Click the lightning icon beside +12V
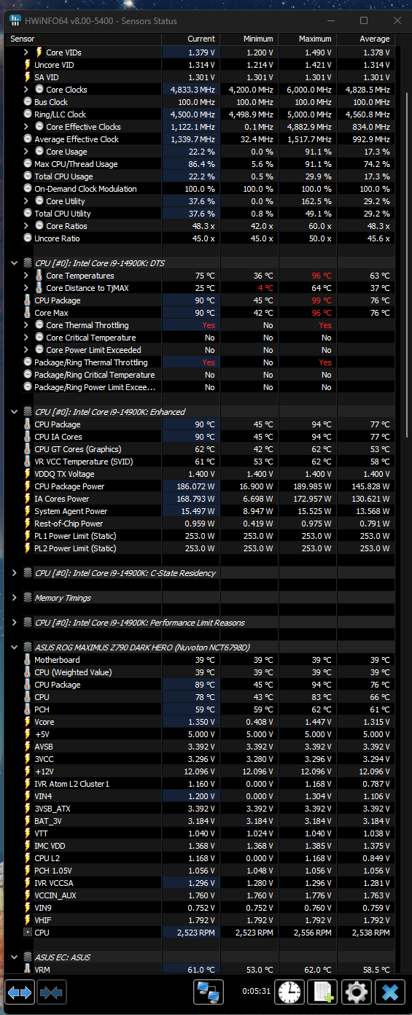Viewport: 412px width, 1015px height. (28, 771)
